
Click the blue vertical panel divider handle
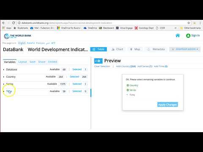91,93
